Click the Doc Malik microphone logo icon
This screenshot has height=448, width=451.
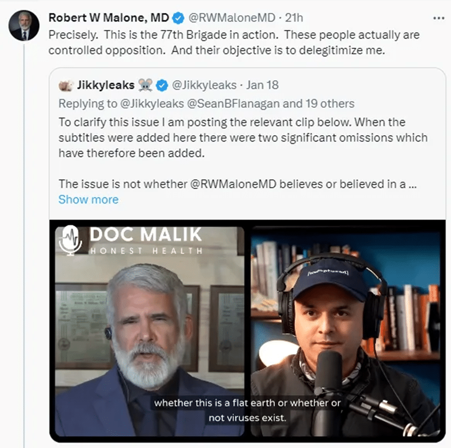pyautogui.click(x=70, y=240)
